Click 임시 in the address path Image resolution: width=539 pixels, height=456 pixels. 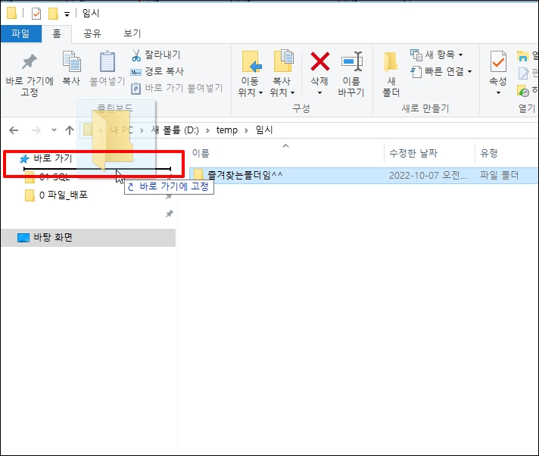pos(264,130)
